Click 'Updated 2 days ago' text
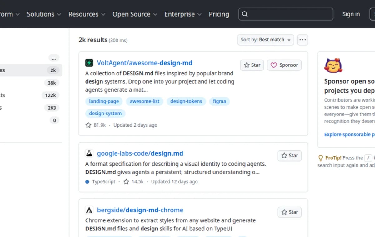This screenshot has height=237, width=375. (135, 125)
